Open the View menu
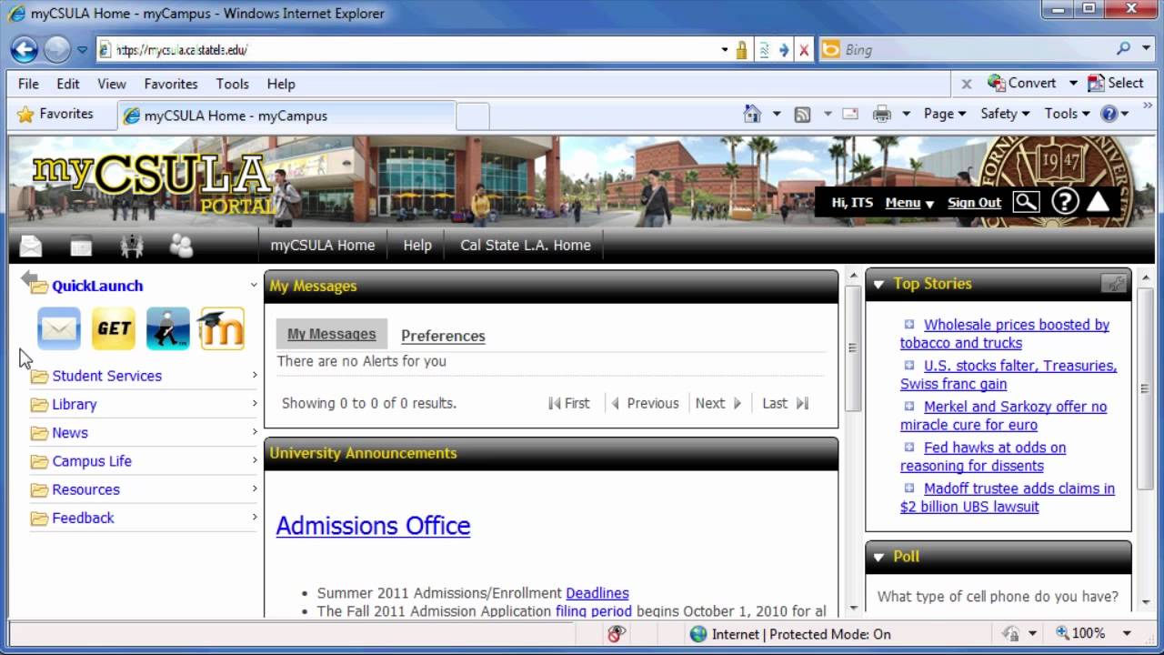 [x=112, y=84]
